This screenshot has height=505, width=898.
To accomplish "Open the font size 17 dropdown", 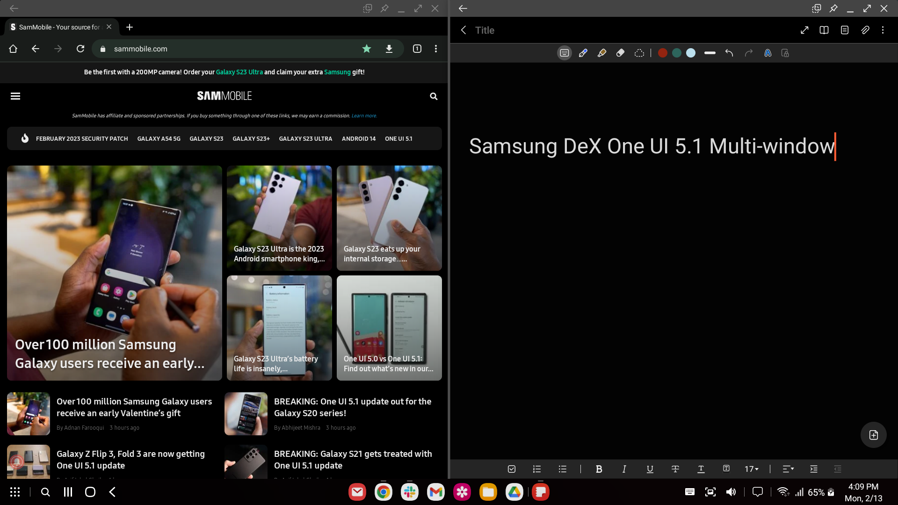I will [x=752, y=469].
